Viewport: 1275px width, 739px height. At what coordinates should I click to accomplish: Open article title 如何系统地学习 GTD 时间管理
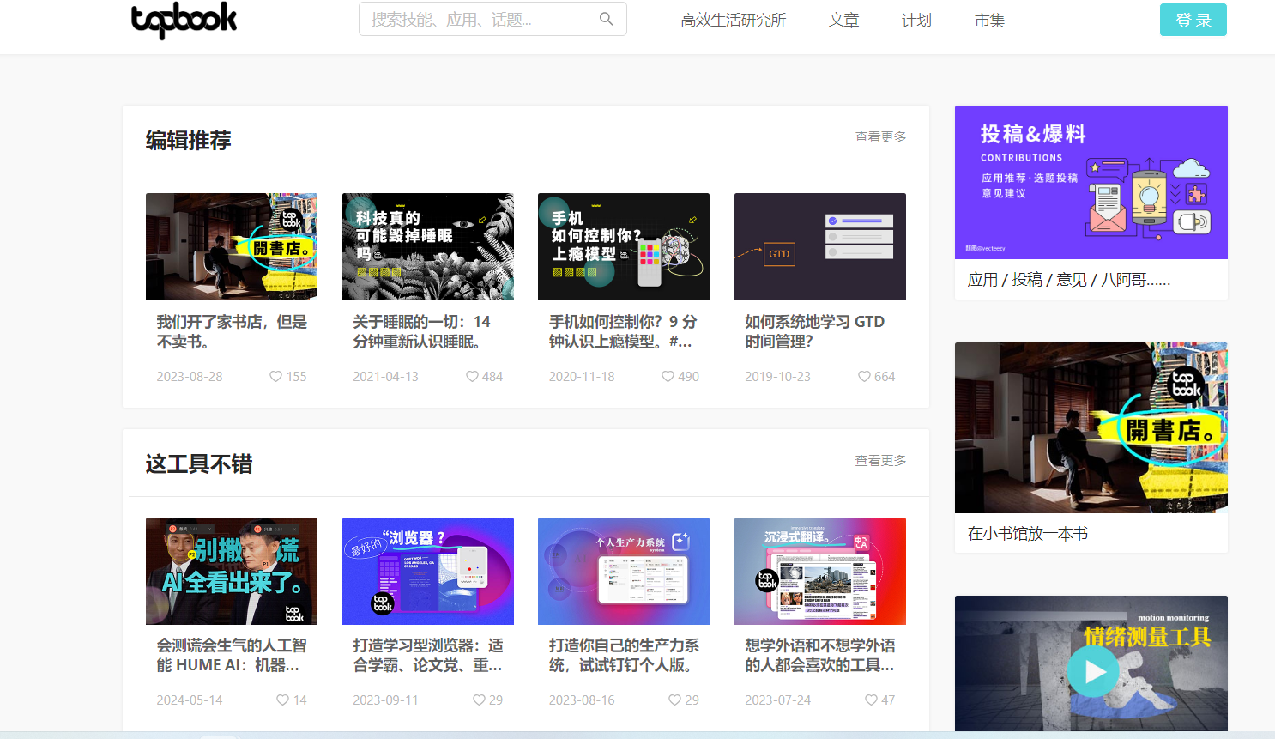pos(815,331)
